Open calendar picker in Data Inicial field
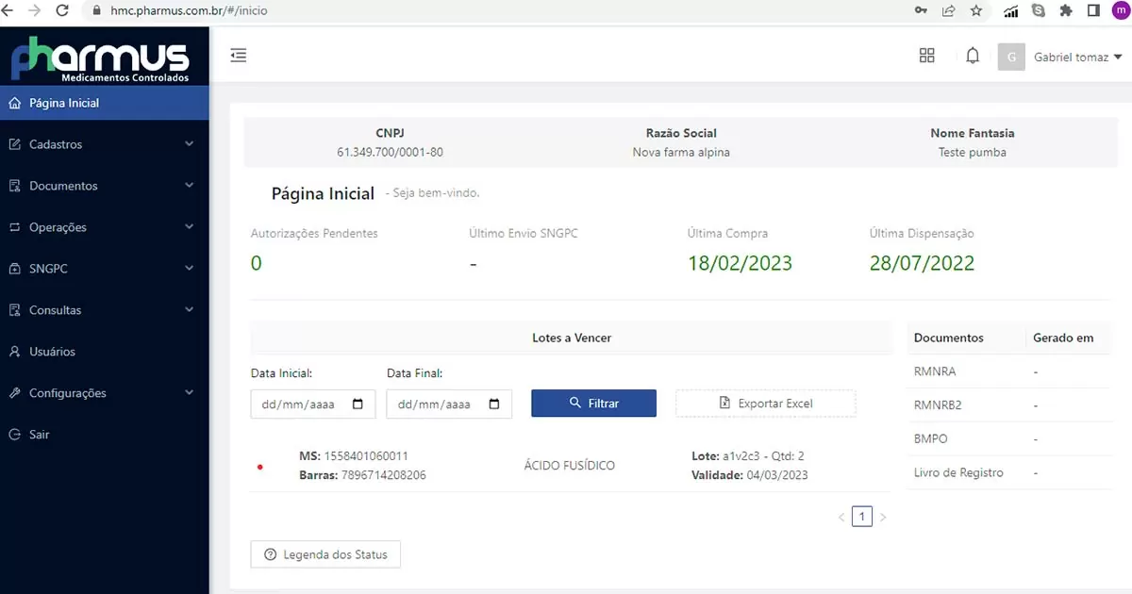The height and width of the screenshot is (594, 1132). click(358, 404)
